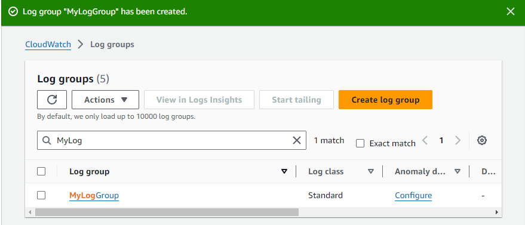Click the success checkmark icon in banner
This screenshot has height=225, width=525.
(13, 12)
